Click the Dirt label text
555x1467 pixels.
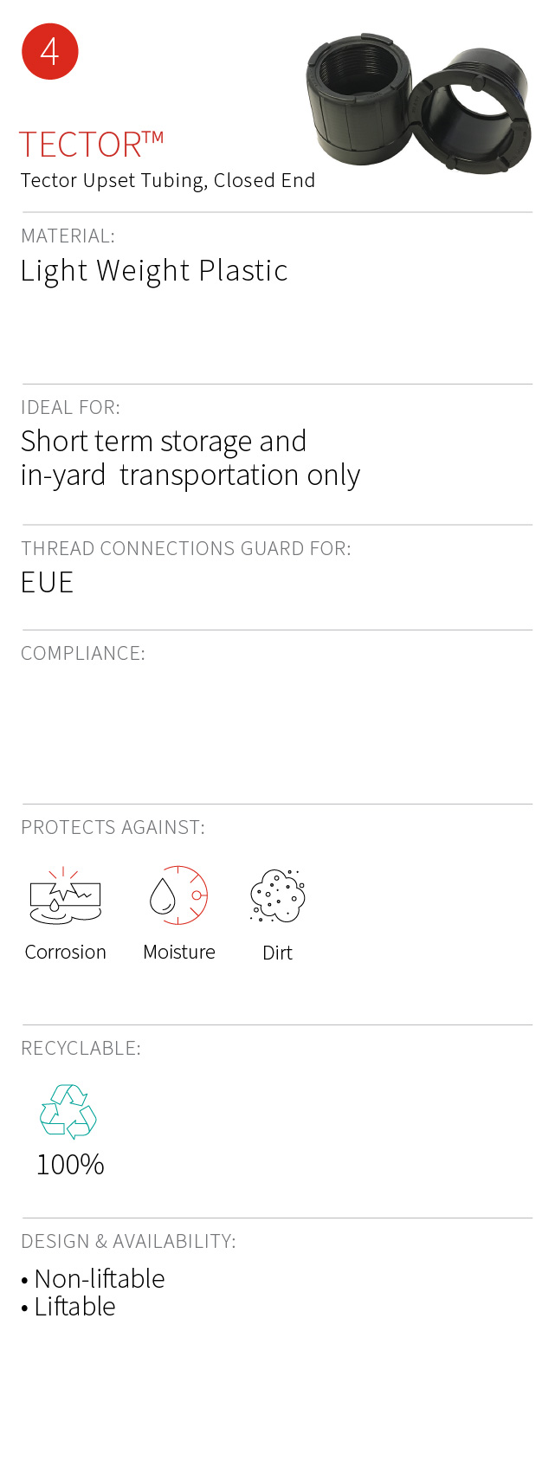pyautogui.click(x=277, y=953)
